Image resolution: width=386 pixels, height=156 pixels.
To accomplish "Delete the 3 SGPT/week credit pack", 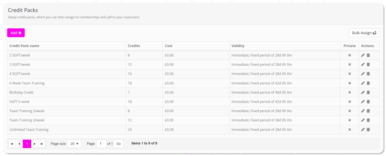I will (368, 65).
